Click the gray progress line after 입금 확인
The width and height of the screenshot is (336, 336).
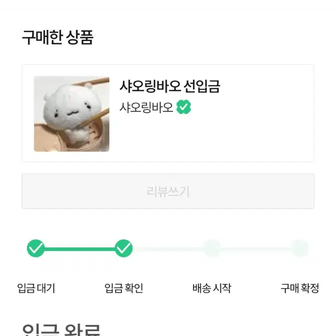coord(168,249)
